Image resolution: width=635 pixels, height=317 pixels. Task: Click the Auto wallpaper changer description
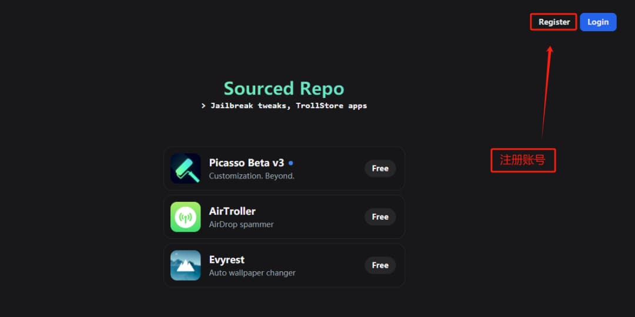pos(252,272)
